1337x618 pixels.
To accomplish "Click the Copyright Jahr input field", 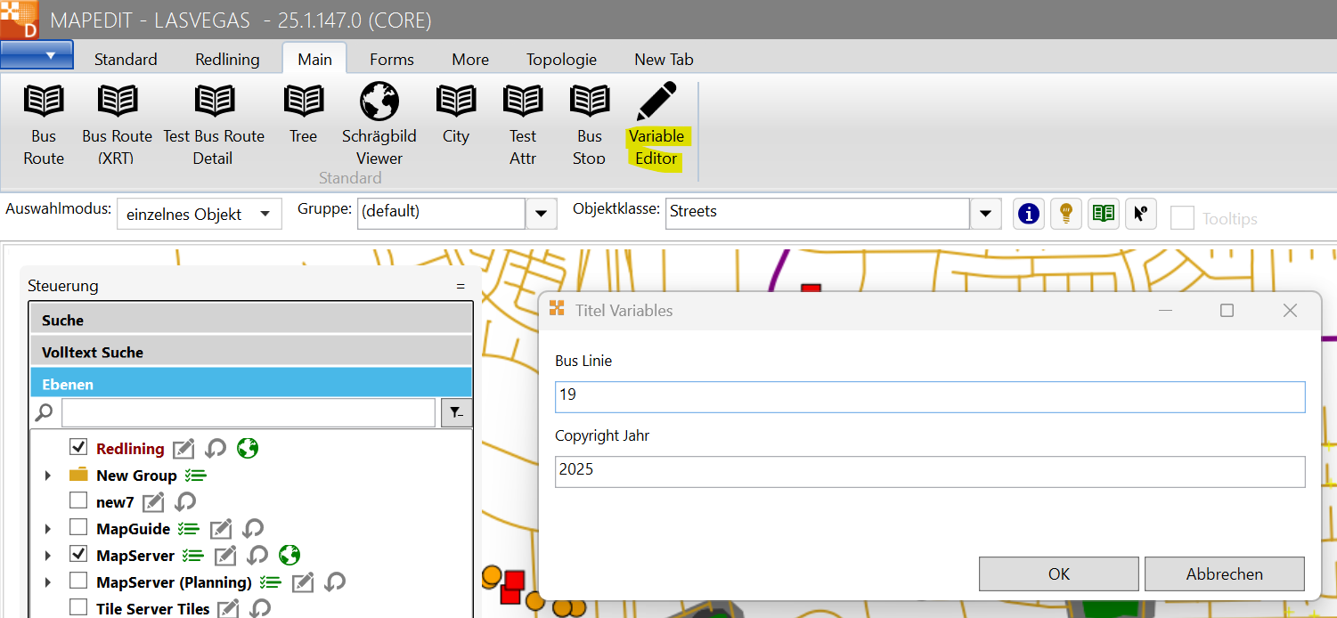I will [930, 470].
